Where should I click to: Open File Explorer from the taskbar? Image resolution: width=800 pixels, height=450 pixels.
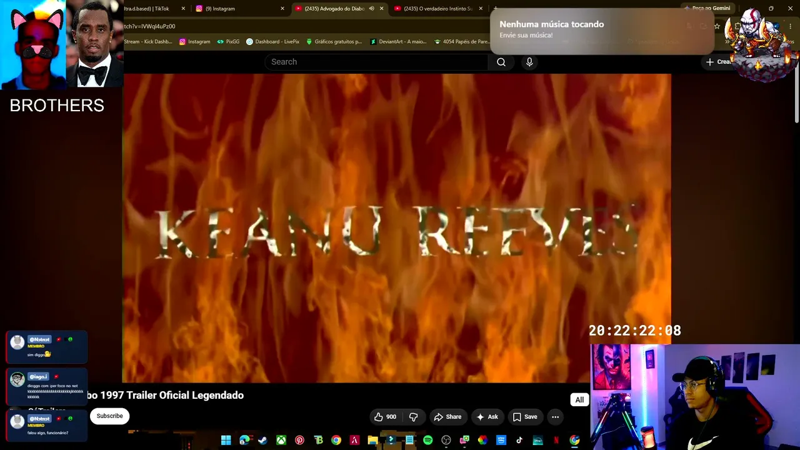click(x=372, y=441)
